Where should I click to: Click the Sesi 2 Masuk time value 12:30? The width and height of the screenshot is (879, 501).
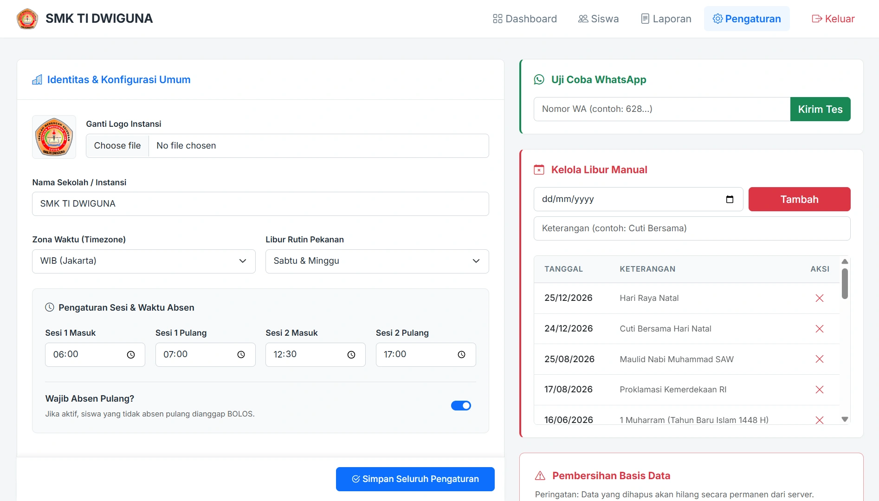tap(285, 354)
